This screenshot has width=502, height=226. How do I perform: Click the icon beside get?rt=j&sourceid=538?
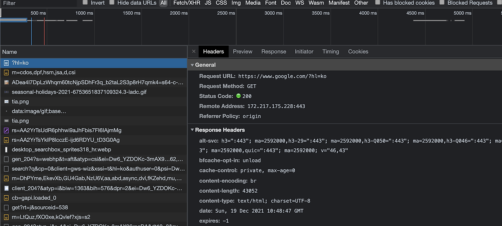[6, 208]
